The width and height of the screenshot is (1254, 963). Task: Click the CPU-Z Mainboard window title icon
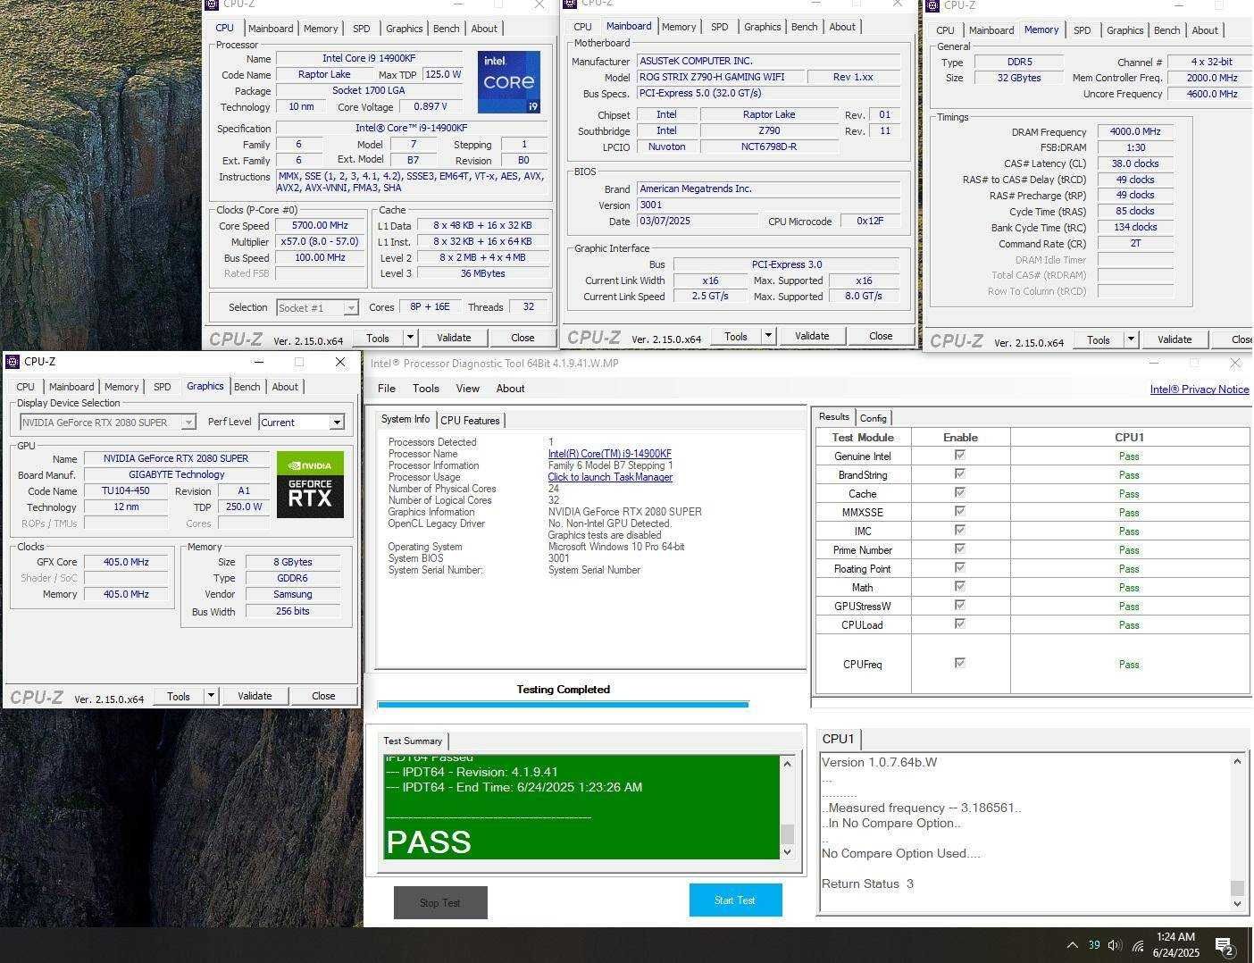pyautogui.click(x=570, y=4)
